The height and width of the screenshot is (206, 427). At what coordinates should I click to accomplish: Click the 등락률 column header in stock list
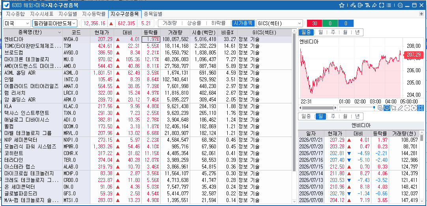pos(150,33)
